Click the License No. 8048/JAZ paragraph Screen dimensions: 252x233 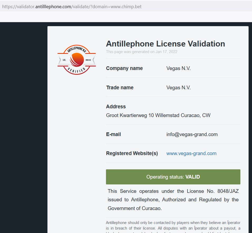click(x=173, y=200)
